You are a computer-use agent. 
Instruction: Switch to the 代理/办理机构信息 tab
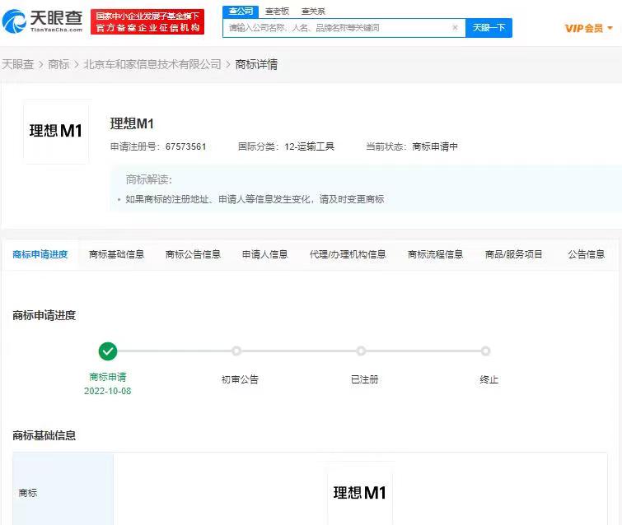[348, 254]
